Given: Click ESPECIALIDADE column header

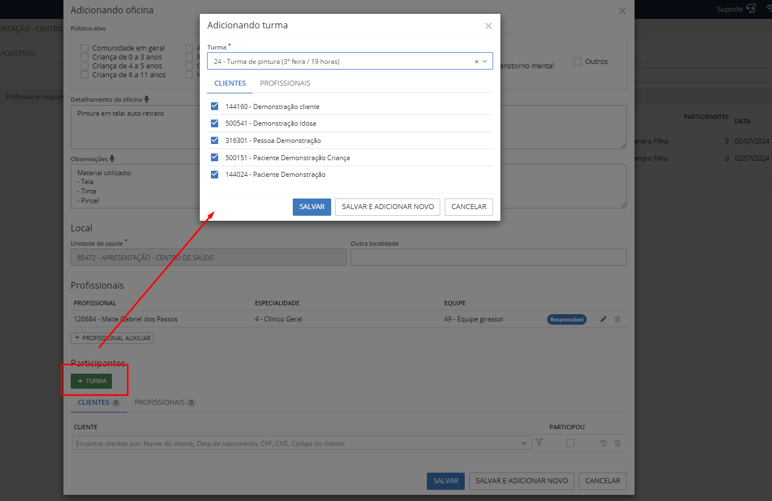Looking at the screenshot, I should pos(277,303).
